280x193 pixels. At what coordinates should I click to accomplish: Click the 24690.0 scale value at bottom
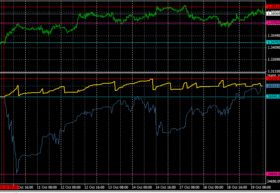[x=273, y=181]
